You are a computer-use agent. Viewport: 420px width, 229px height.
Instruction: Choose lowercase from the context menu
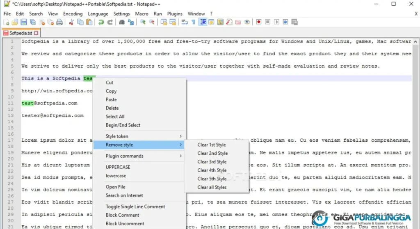116,176
